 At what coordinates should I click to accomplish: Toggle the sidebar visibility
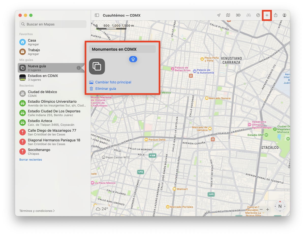[97, 15]
